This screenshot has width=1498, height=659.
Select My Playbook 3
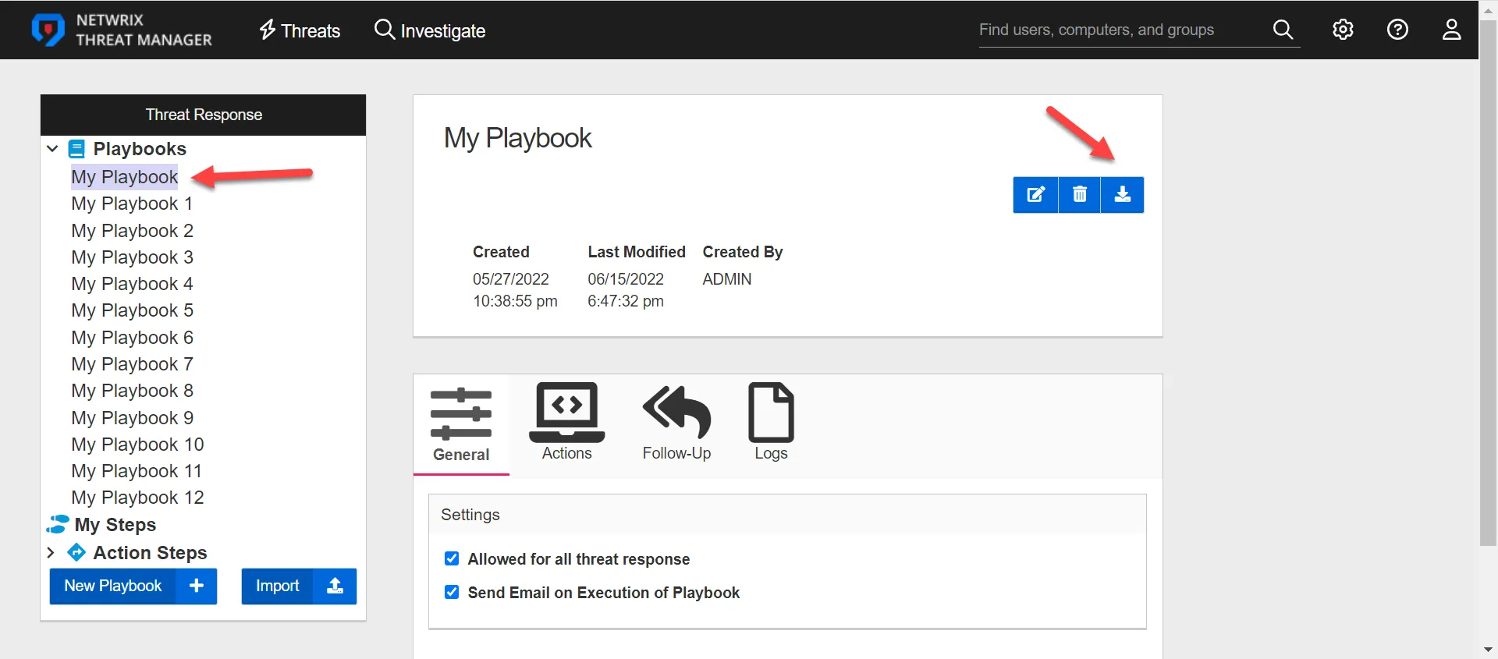point(132,257)
